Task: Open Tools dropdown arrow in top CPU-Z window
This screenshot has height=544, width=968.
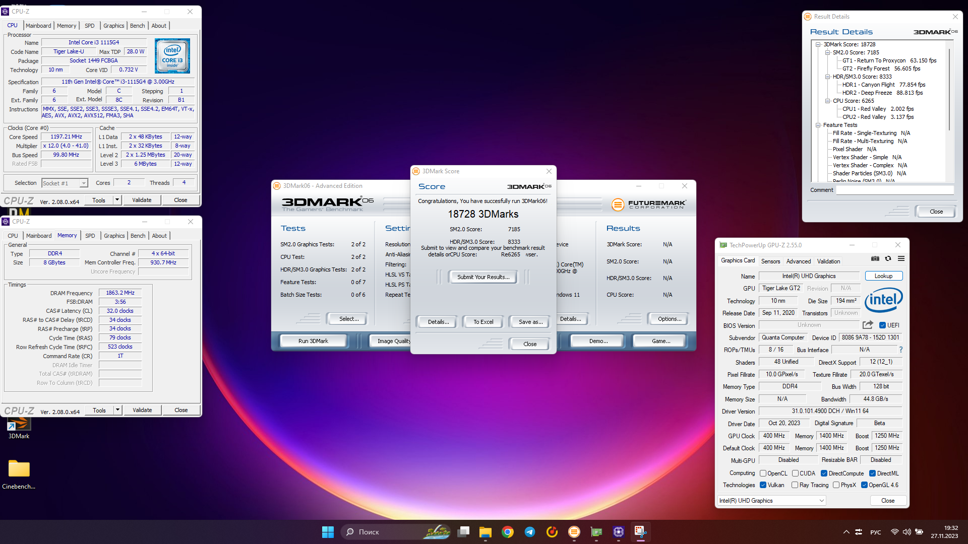Action: point(117,200)
